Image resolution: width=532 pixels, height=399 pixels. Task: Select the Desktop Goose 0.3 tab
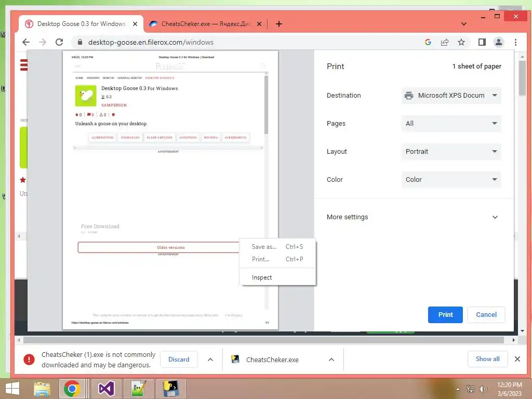(x=82, y=24)
